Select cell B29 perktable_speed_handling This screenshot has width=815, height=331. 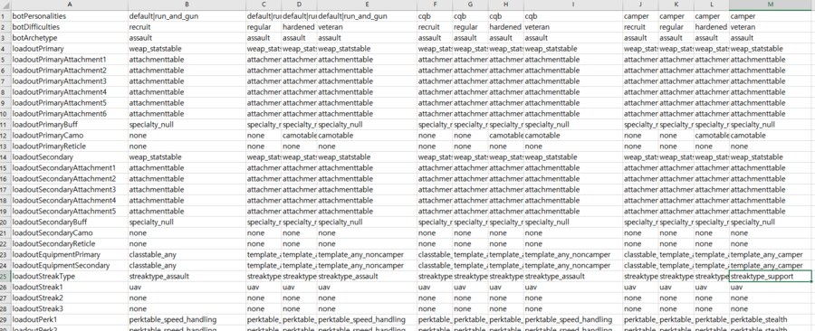(187, 319)
